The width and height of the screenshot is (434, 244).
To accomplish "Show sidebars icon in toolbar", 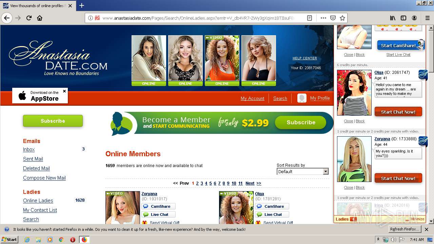I will 403,18.
